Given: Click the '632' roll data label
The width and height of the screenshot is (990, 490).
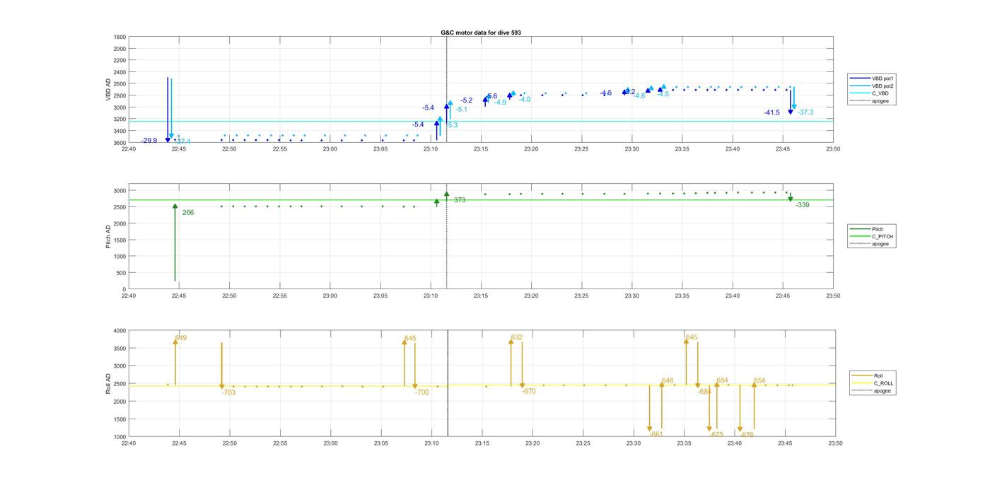Looking at the screenshot, I should coord(517,337).
